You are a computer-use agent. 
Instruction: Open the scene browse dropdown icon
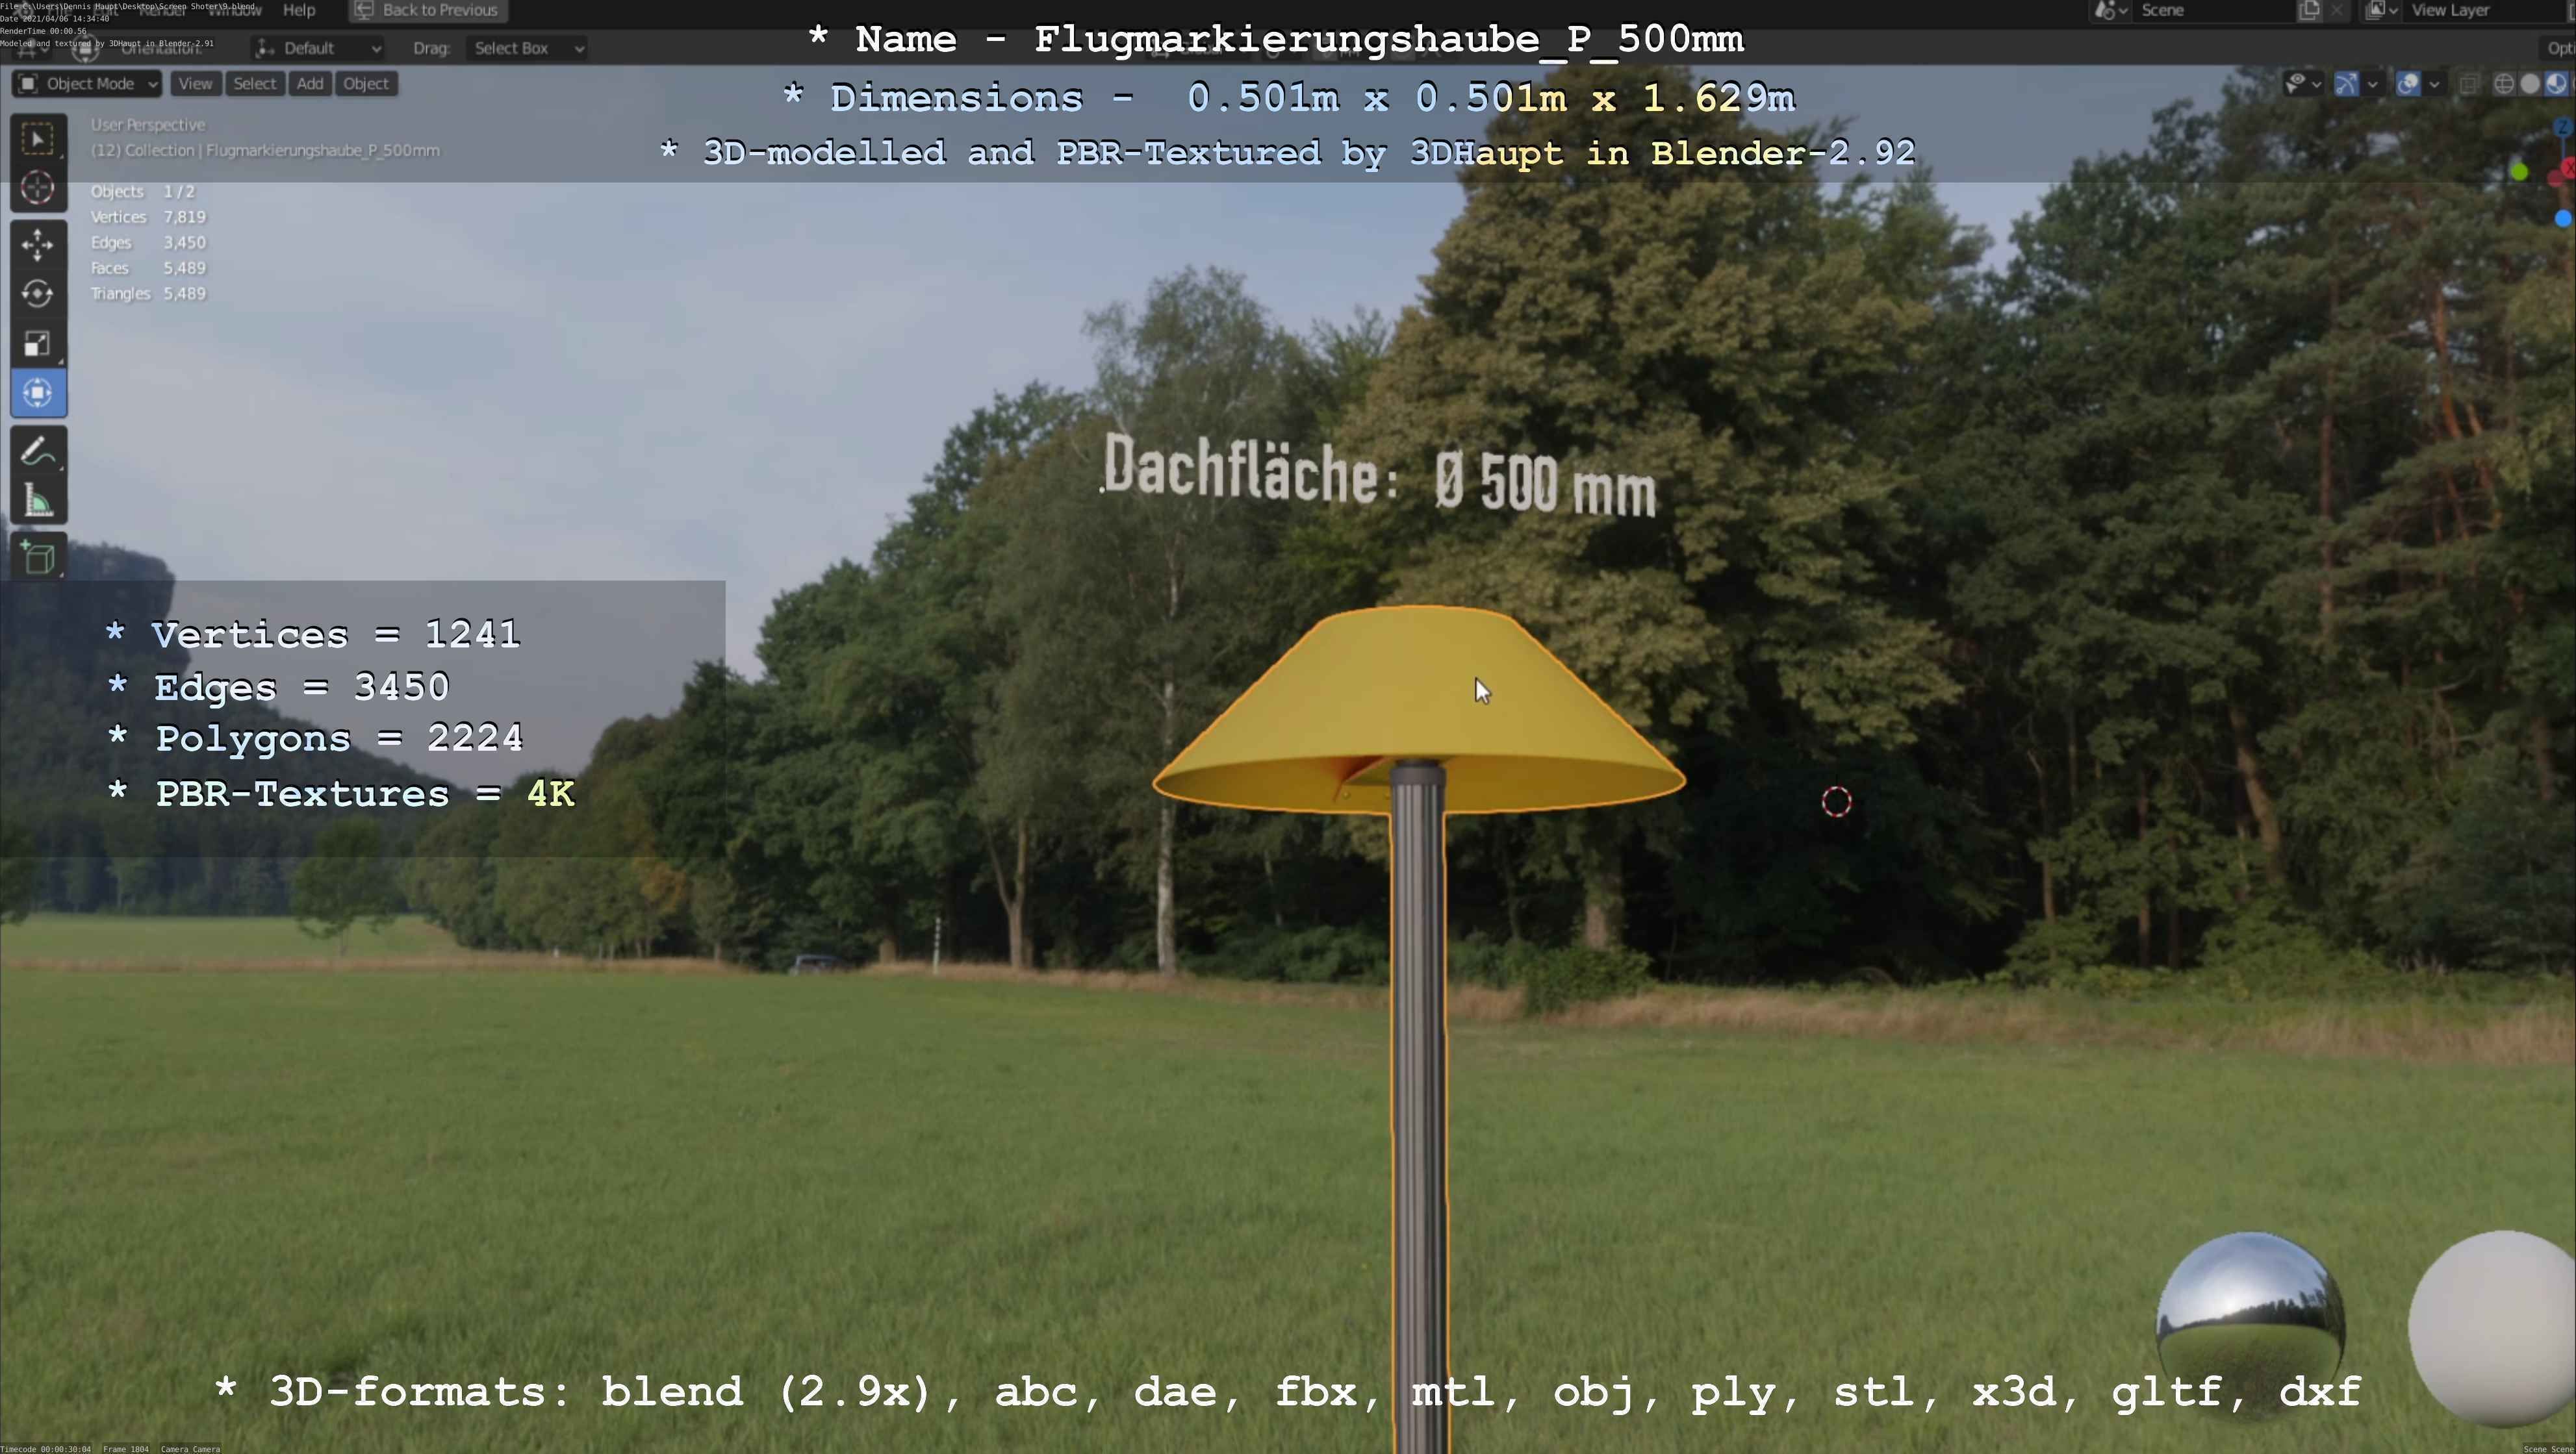pyautogui.click(x=2112, y=10)
